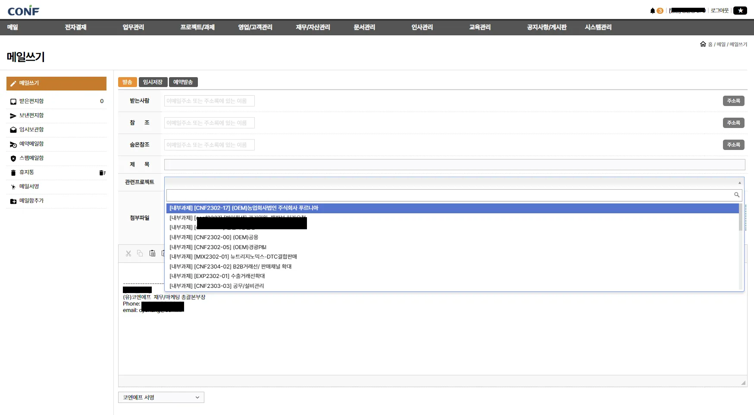Click the notification bell icon
Viewport: 754px width, 415px height.
click(x=653, y=11)
